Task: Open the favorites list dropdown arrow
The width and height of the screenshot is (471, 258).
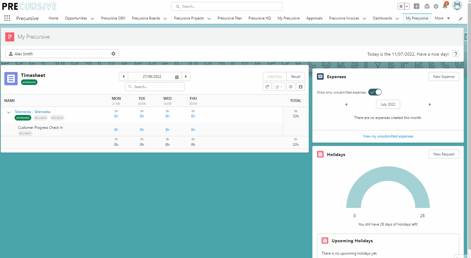Action: pyautogui.click(x=407, y=6)
